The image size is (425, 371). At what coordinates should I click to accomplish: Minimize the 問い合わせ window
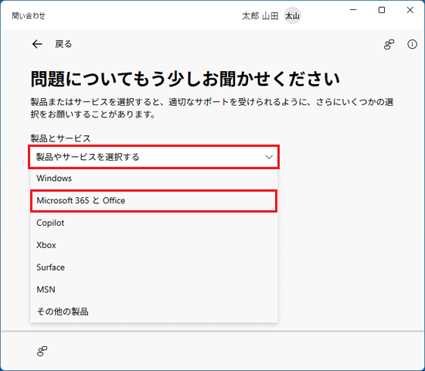click(353, 10)
